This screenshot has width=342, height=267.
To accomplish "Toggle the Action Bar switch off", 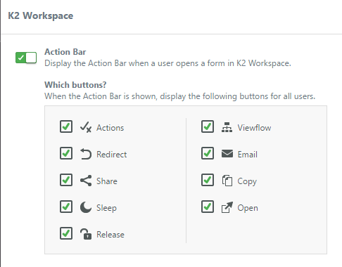I will pos(26,58).
